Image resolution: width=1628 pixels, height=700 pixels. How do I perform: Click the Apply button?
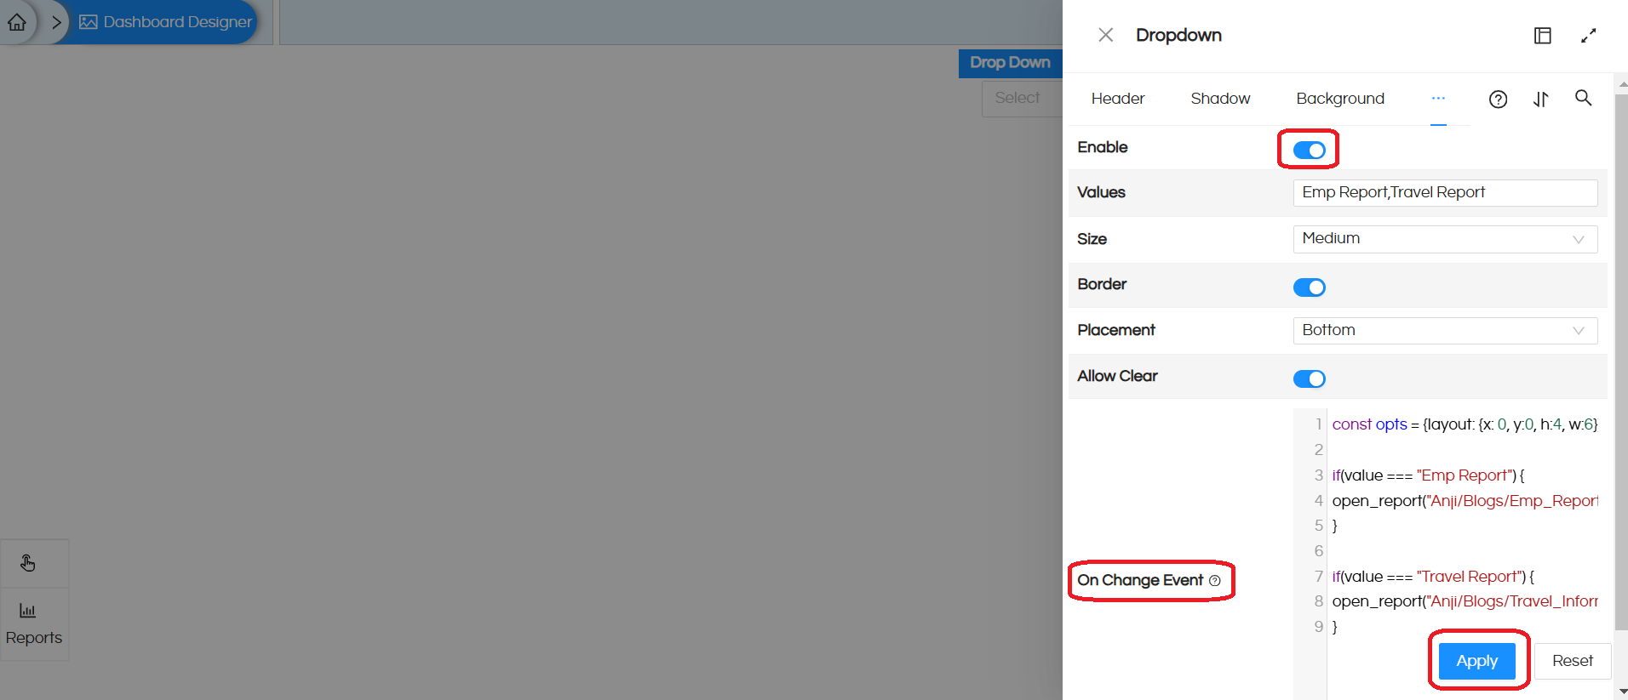coord(1476,661)
